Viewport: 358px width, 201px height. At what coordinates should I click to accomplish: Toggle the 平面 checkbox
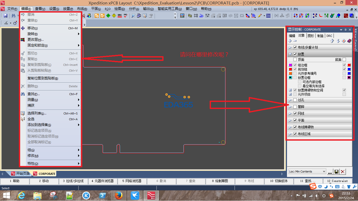(x=295, y=120)
